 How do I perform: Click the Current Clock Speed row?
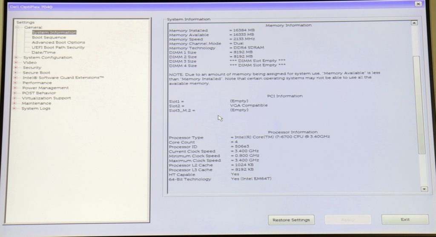coord(214,151)
